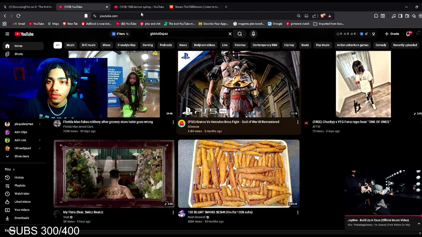Image resolution: width=422 pixels, height=237 pixels.
Task: Open options menu for Kratos Vs Hercules video
Action: point(298,122)
